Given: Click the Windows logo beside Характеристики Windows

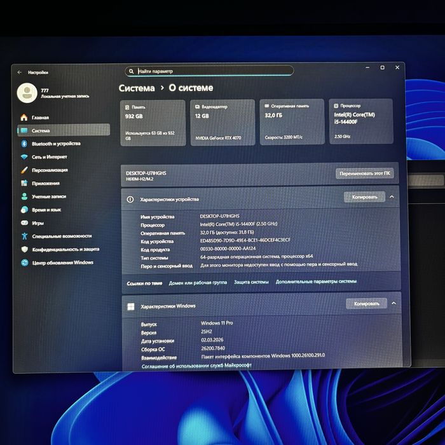Looking at the screenshot, I should 131,307.
